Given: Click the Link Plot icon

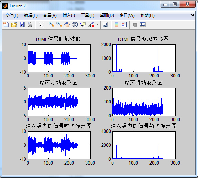Looking at the screenshot, I should (x=106, y=24).
